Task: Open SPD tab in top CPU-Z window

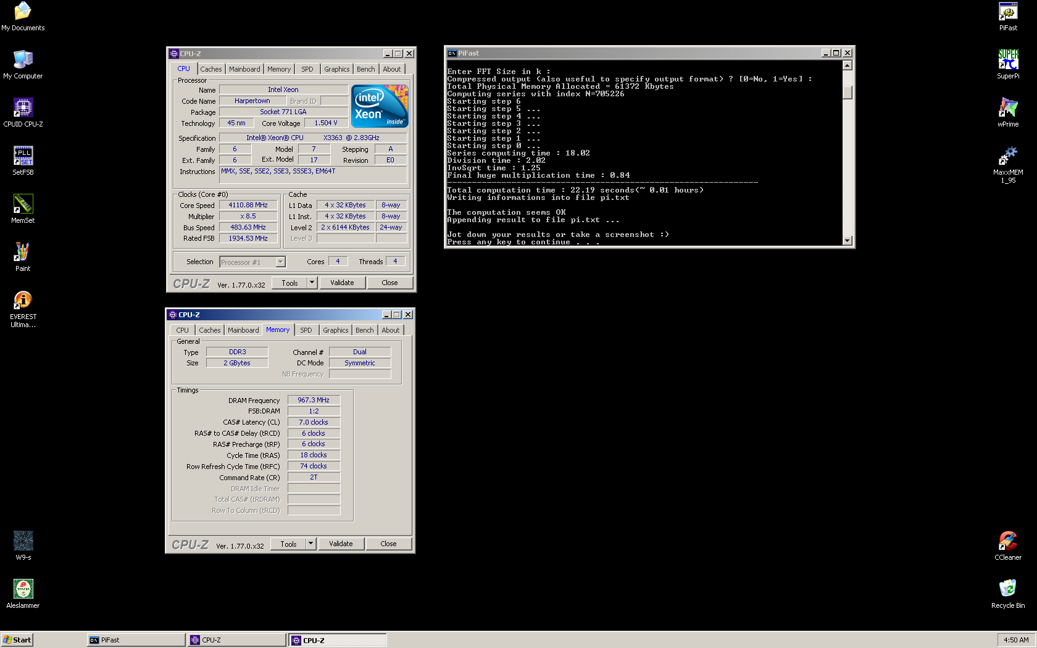Action: (307, 69)
